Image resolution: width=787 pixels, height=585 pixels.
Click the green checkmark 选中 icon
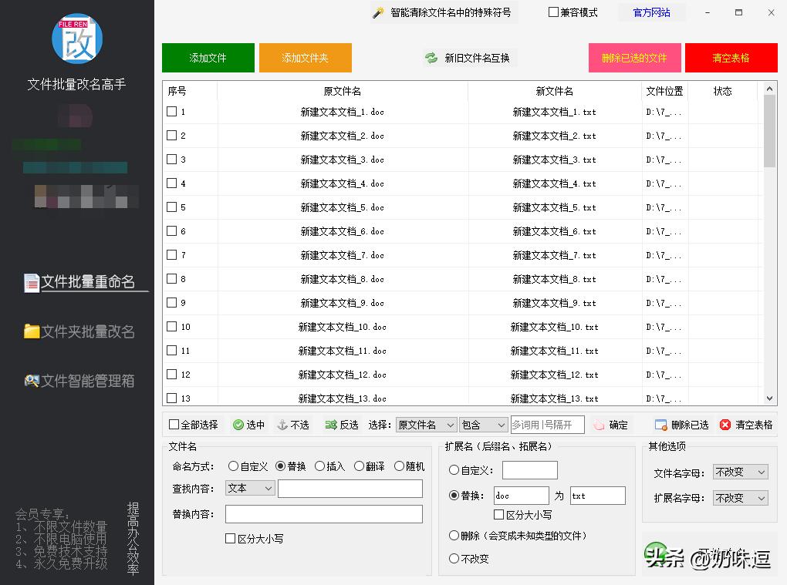point(238,425)
